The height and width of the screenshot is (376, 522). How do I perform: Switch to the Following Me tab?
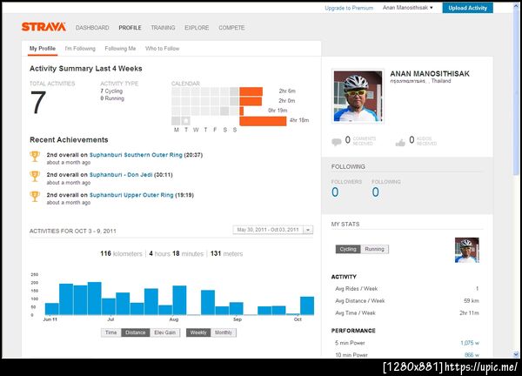[120, 48]
